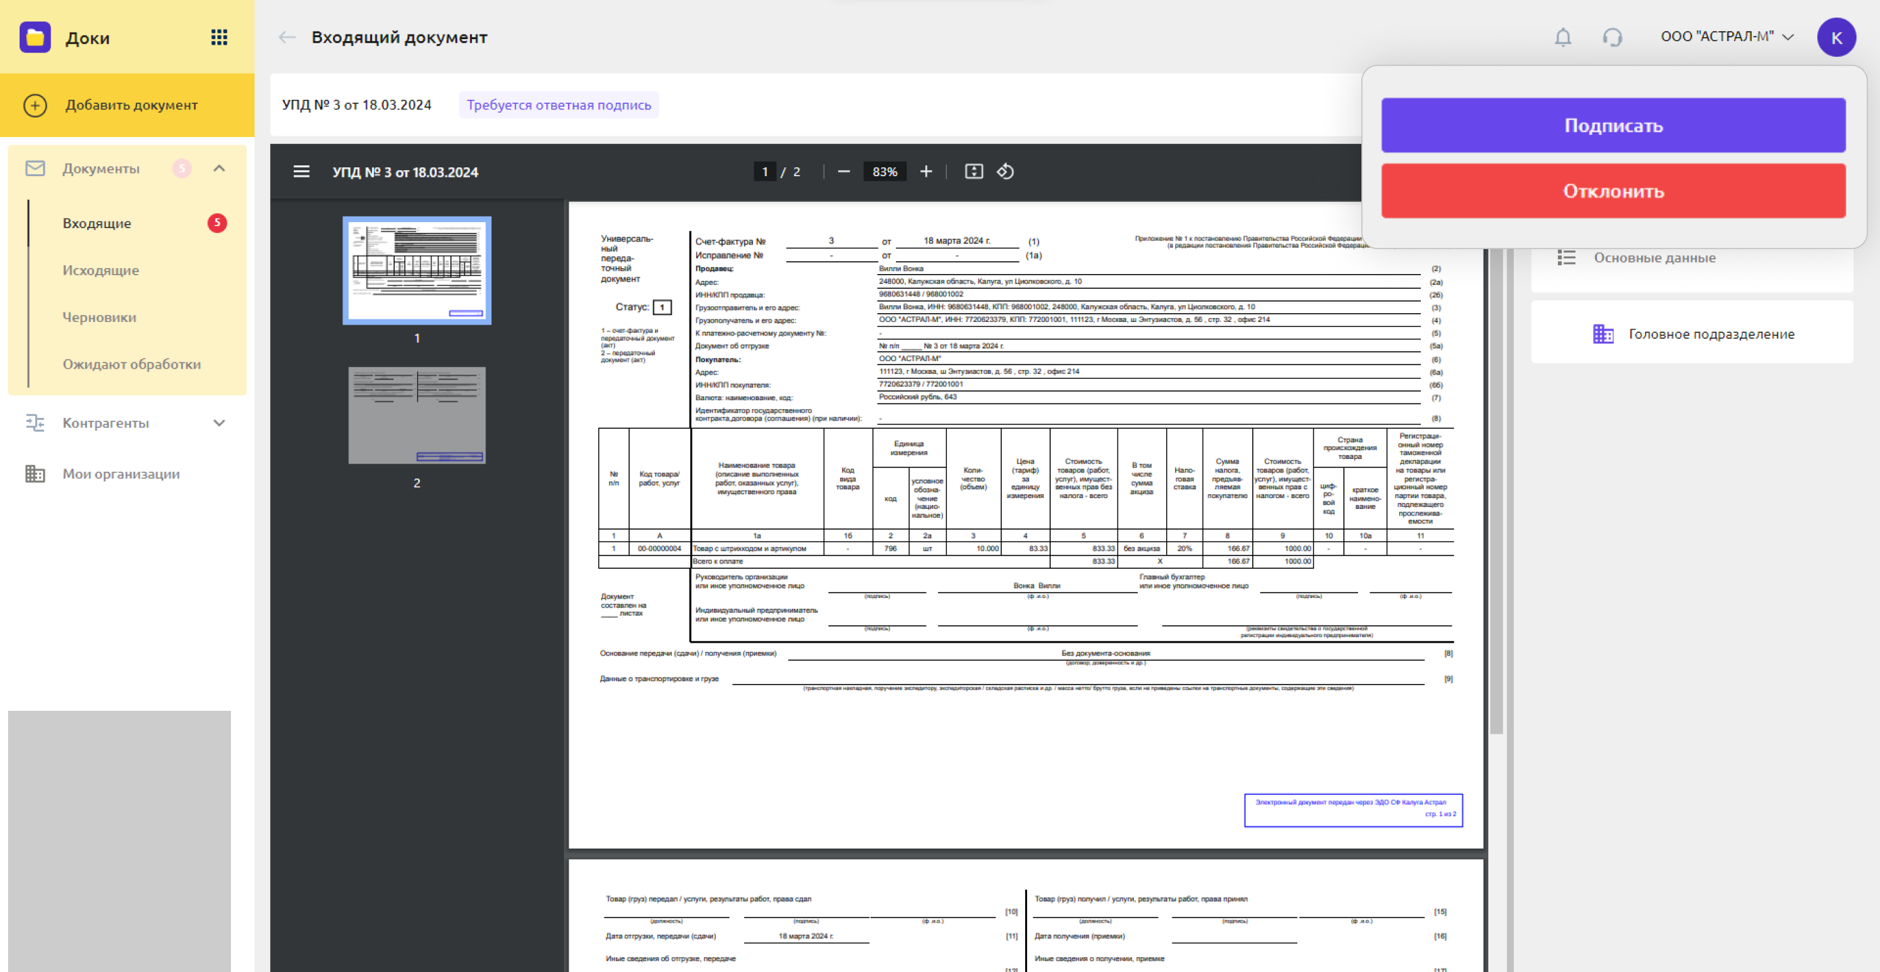Click the back arrow near Входящий документ
The height and width of the screenshot is (972, 1880).
point(287,37)
